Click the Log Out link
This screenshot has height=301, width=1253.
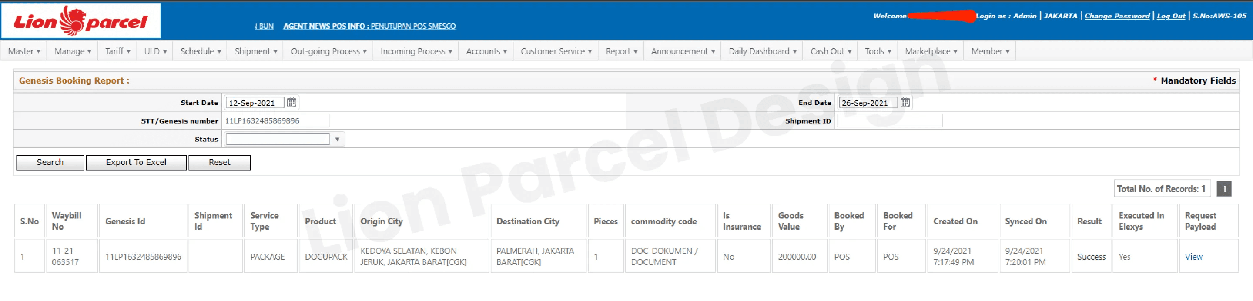[1171, 16]
